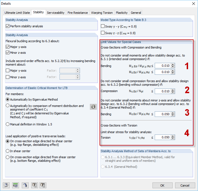The image size is (198, 191).
Task: Open the General tab
Action: coord(136,13)
